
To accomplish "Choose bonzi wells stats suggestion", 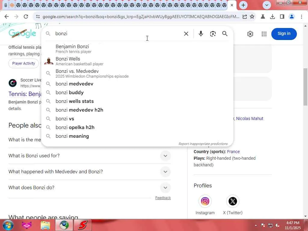I will click(137, 101).
